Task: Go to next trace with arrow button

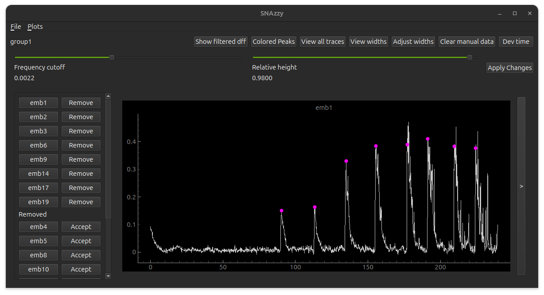Action: click(x=521, y=186)
